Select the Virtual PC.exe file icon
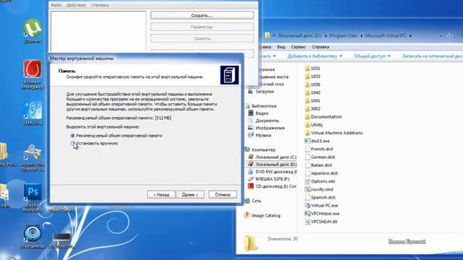This screenshot has width=463, height=260. point(307,205)
